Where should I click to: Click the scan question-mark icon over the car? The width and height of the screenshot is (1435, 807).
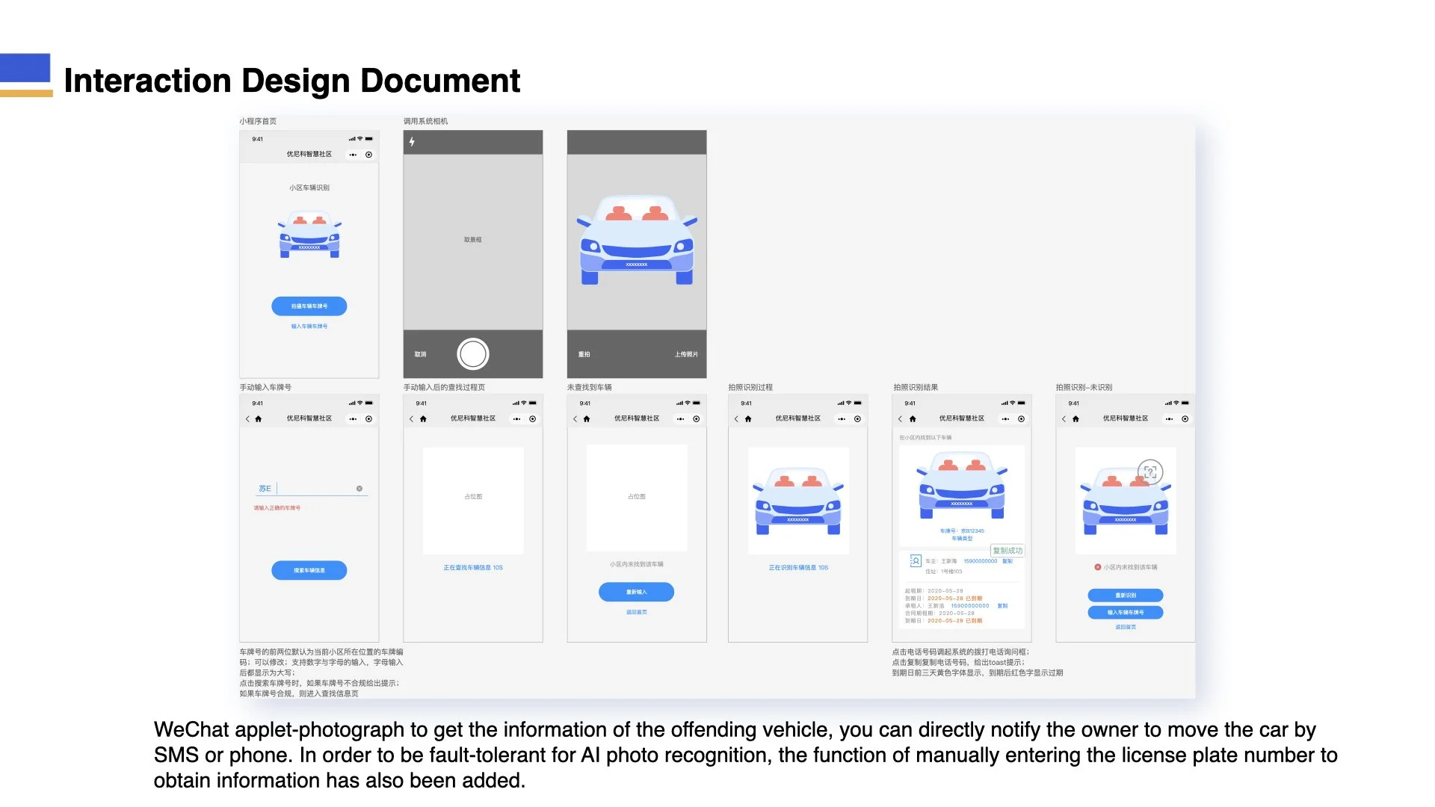coord(1150,472)
